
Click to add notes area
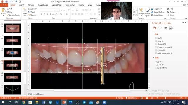coord(36,94)
